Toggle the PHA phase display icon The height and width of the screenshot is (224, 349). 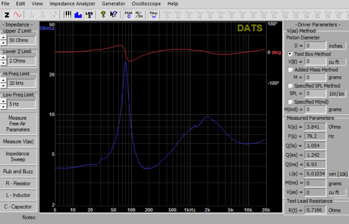(x=128, y=15)
